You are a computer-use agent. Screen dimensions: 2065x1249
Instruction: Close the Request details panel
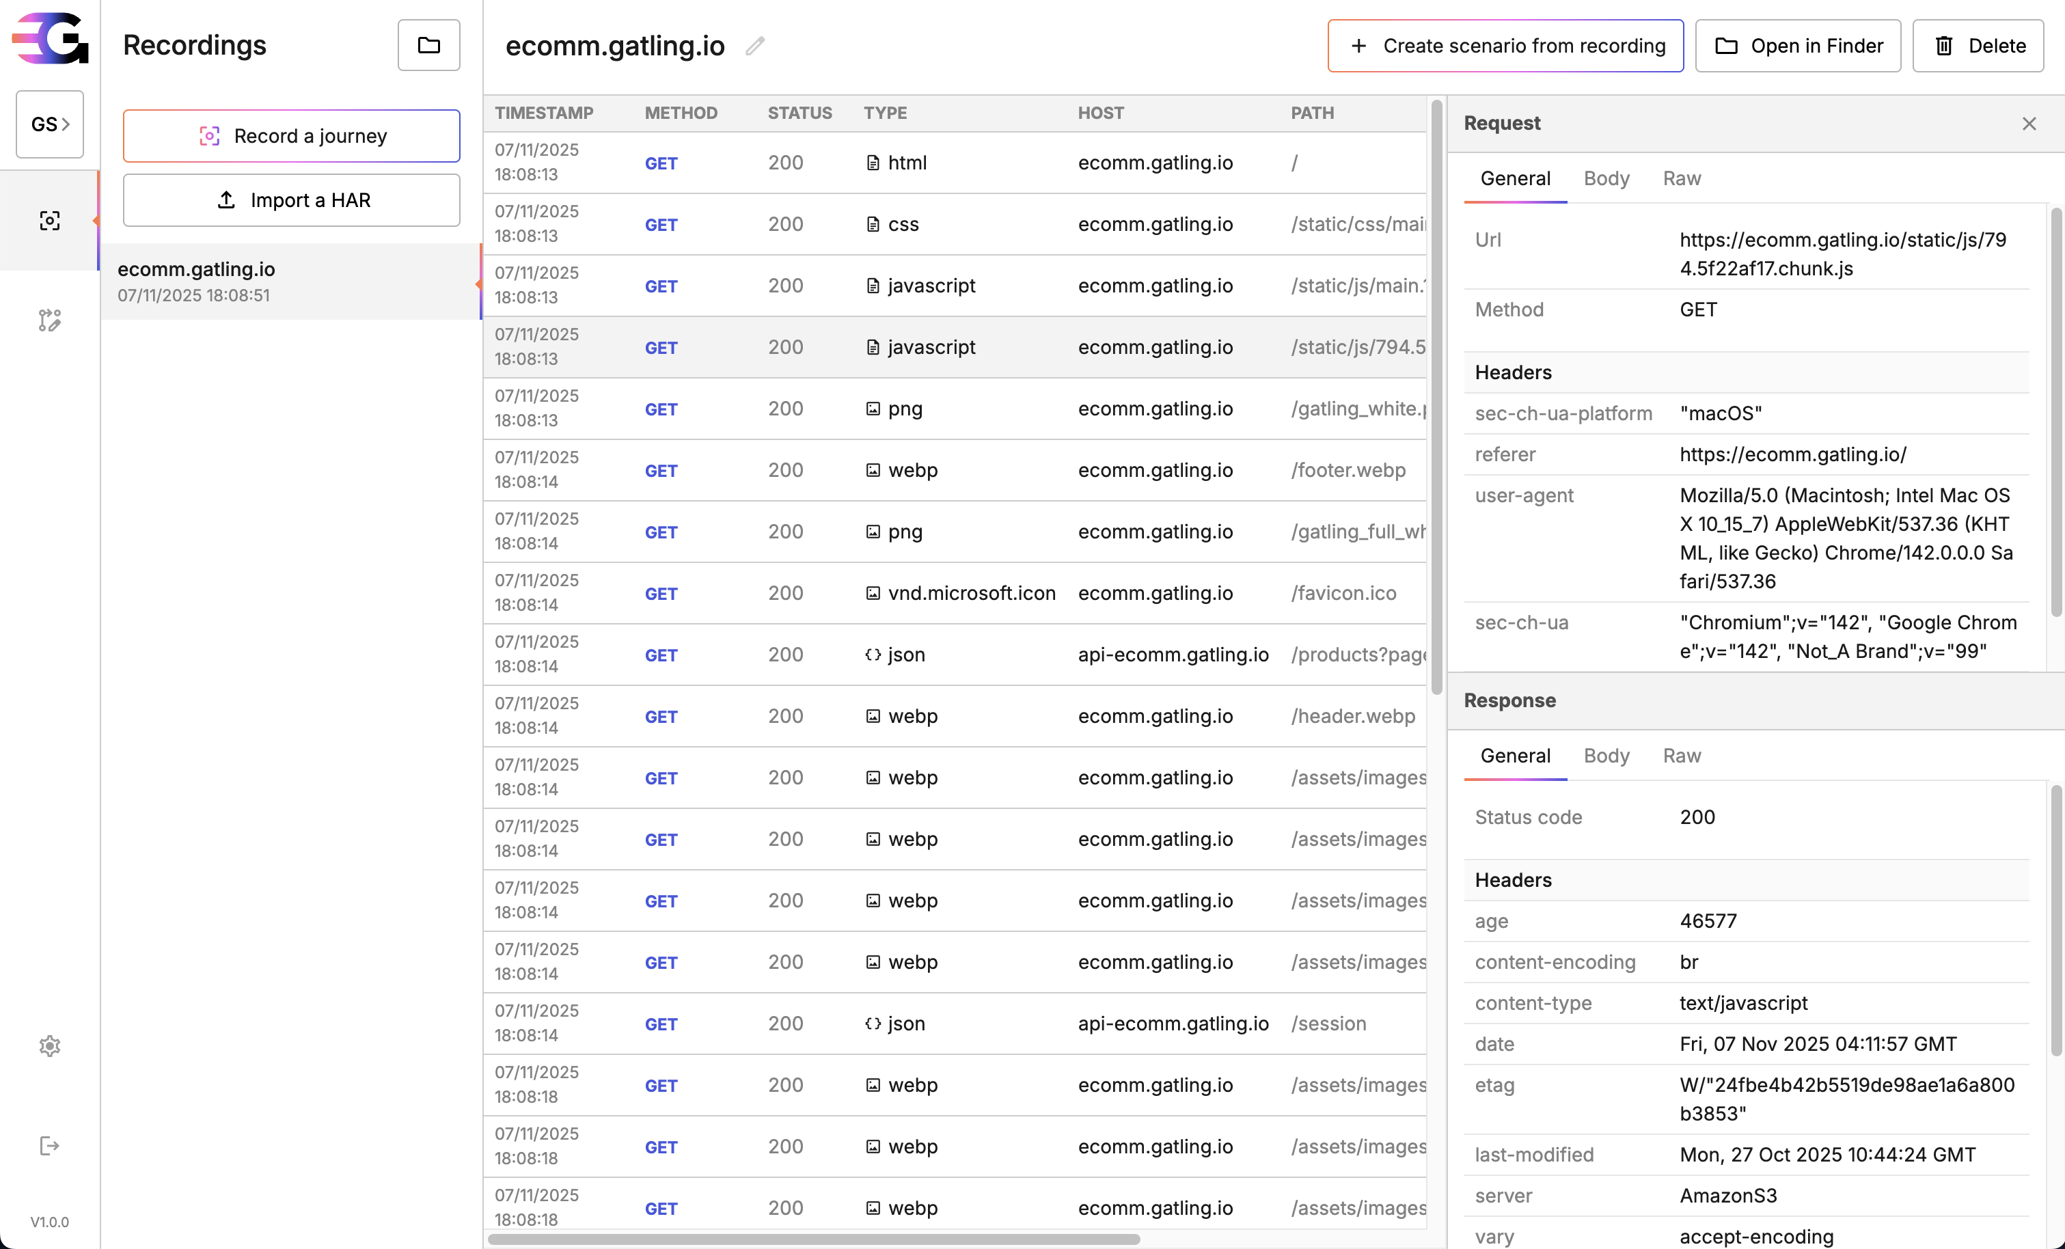point(2029,124)
